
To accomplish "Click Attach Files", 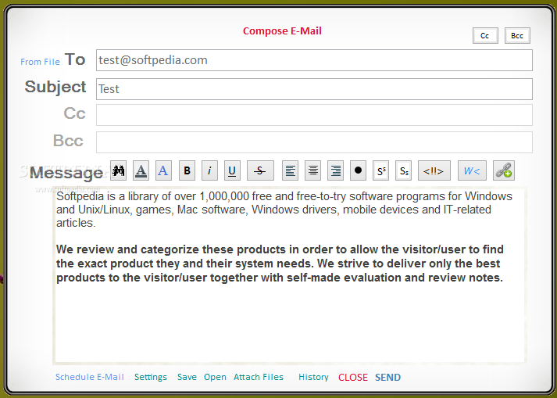I will pos(259,377).
